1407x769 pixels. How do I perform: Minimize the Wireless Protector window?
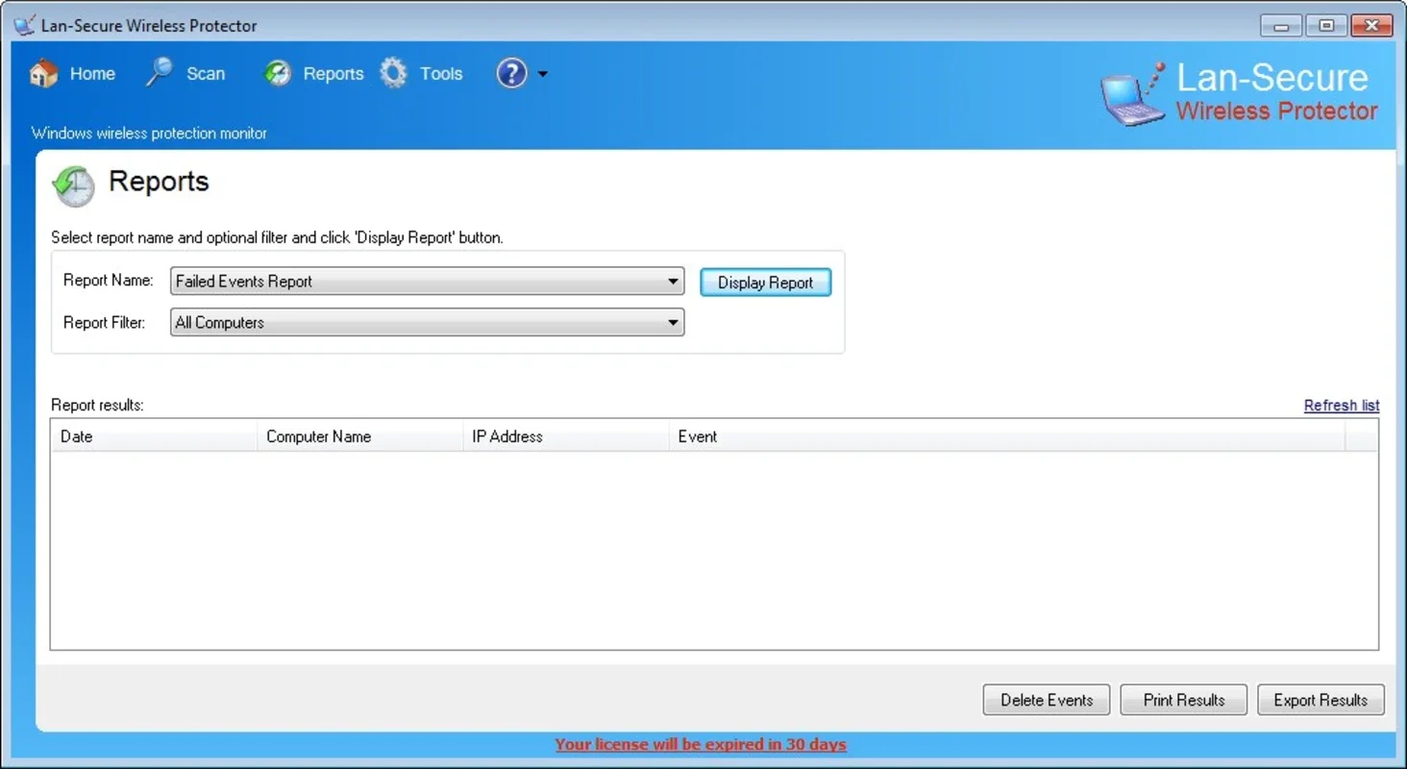1281,26
